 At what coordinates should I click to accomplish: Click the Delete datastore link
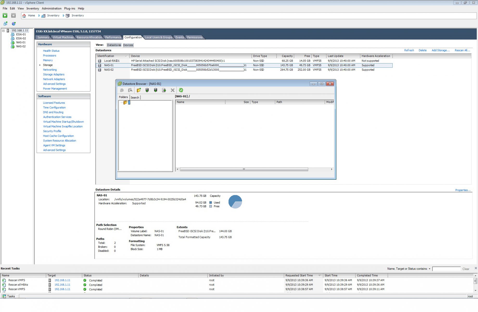[x=423, y=50]
